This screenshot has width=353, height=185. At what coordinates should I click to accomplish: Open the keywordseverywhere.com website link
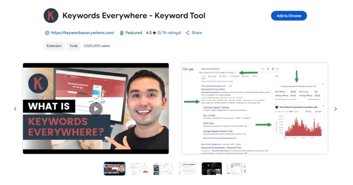82,33
